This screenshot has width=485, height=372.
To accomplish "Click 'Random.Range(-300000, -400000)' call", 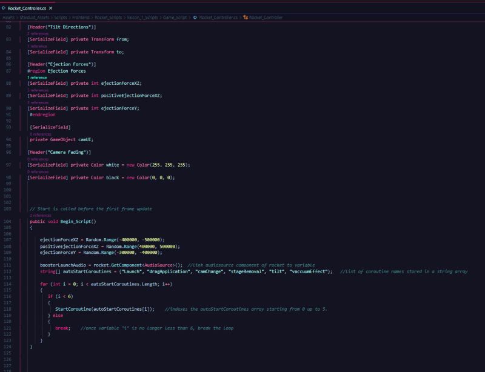I will pyautogui.click(x=122, y=252).
